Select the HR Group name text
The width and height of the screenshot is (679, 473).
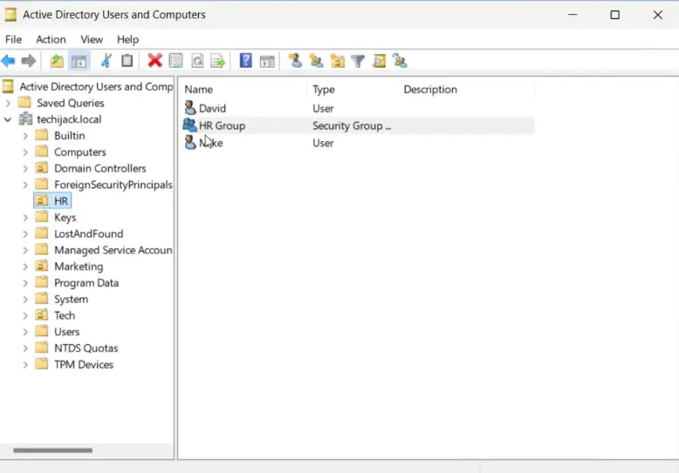coord(223,125)
